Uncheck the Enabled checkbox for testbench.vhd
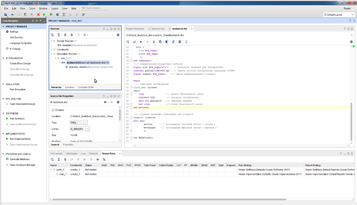 (x=53, y=110)
